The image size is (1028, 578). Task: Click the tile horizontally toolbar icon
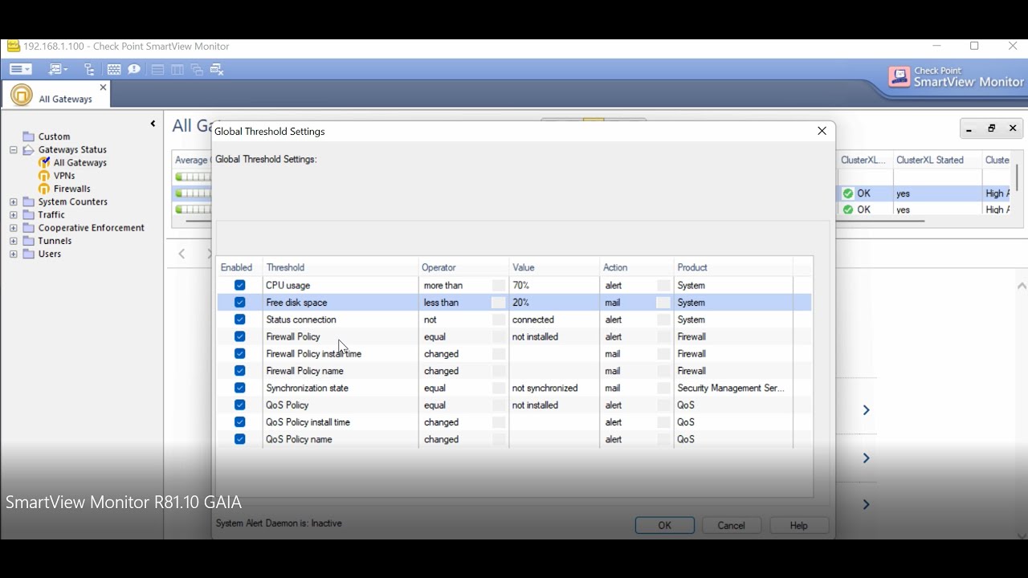click(157, 70)
